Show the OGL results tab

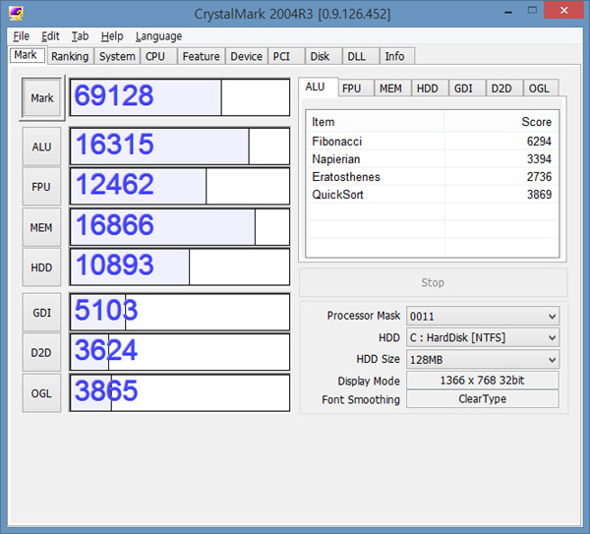pyautogui.click(x=539, y=89)
